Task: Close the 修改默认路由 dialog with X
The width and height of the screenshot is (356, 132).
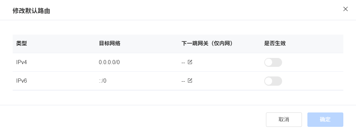Action: [345, 9]
